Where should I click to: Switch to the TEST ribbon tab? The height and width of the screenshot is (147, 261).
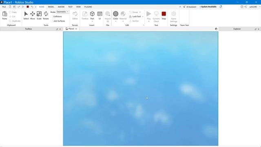click(x=70, y=7)
